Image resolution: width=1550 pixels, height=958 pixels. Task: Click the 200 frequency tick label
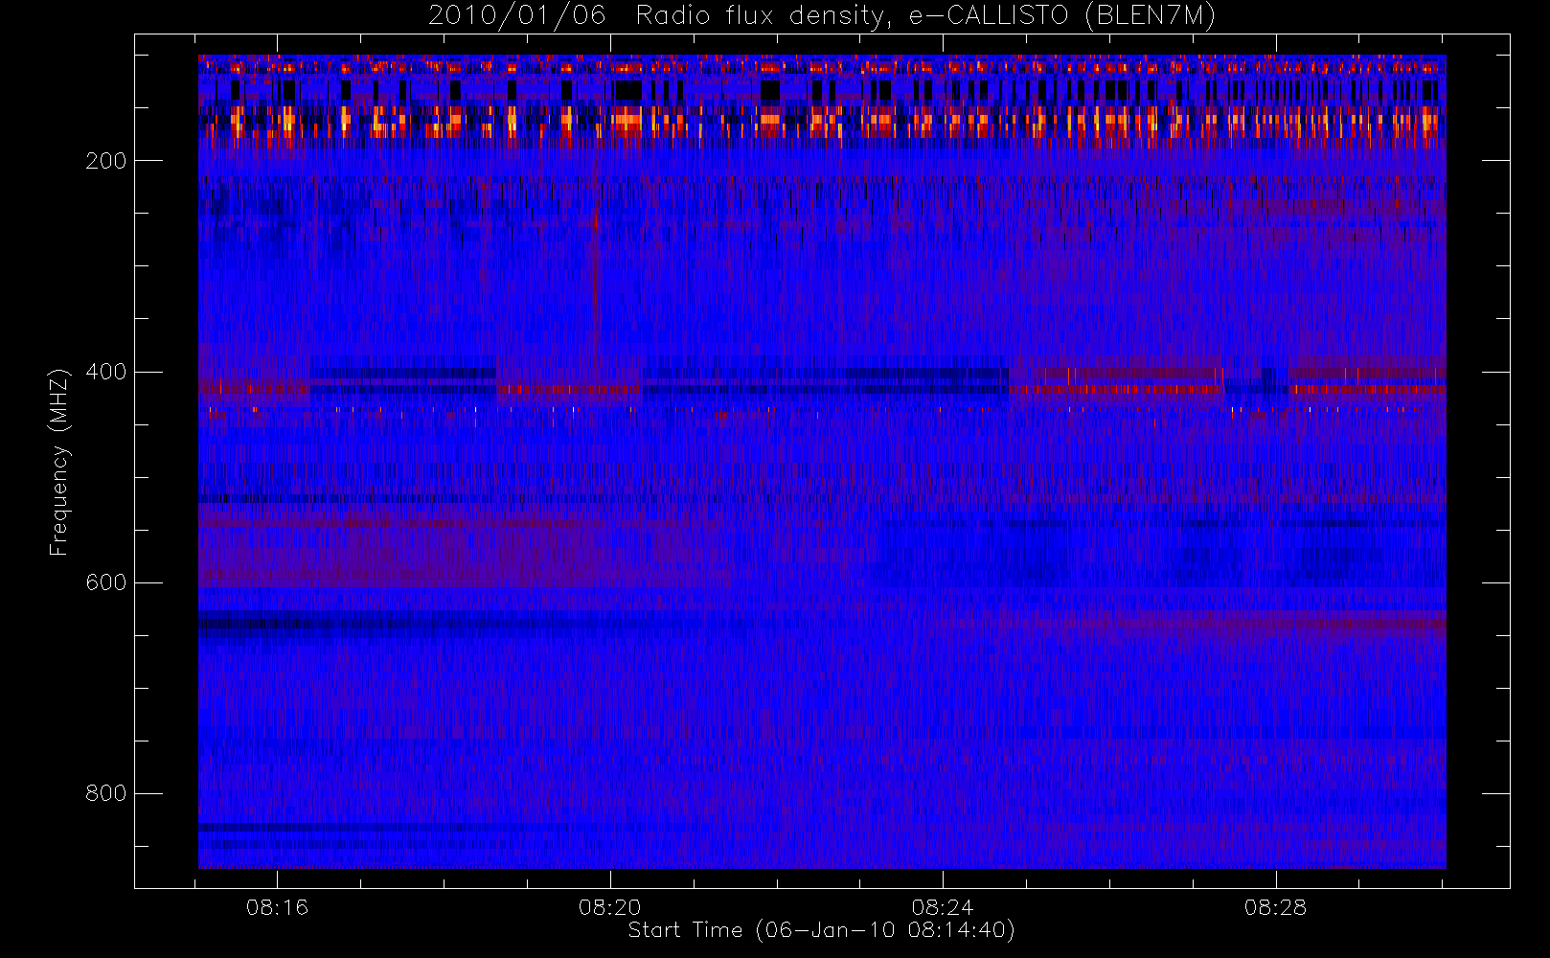click(x=106, y=161)
